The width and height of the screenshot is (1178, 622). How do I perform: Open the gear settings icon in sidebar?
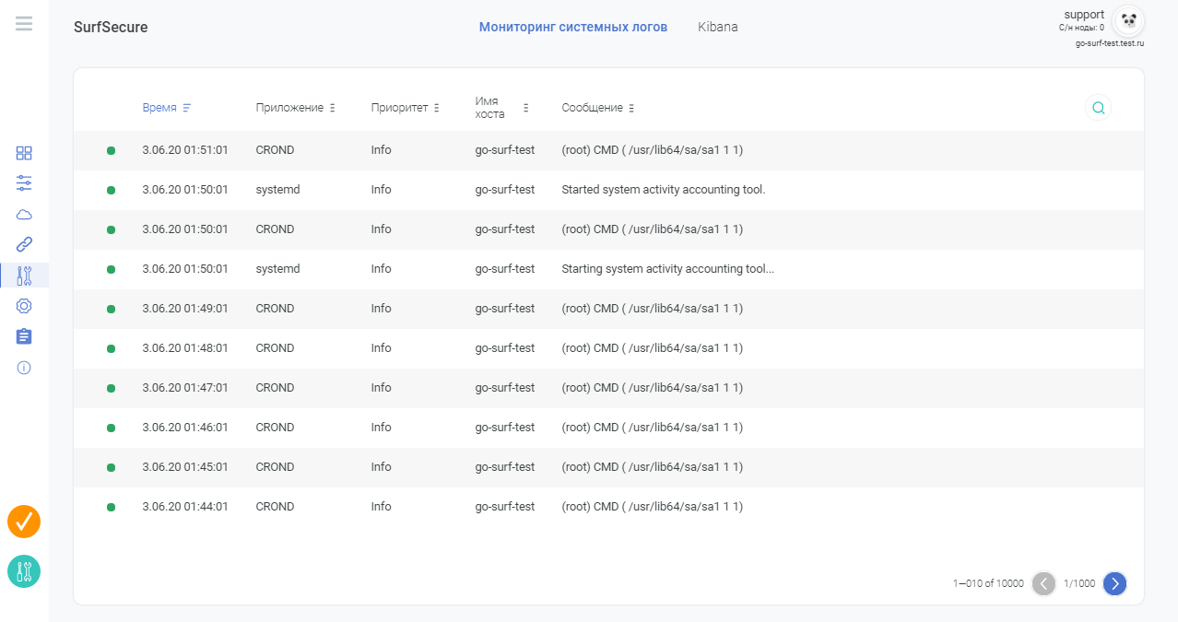24,306
